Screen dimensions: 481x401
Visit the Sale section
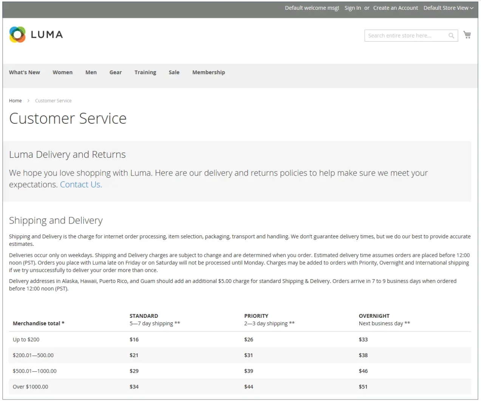pyautogui.click(x=174, y=72)
